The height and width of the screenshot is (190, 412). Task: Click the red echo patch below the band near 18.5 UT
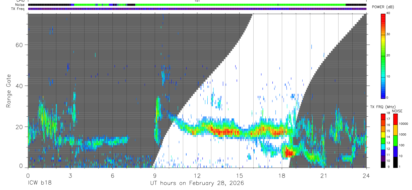tap(289, 153)
